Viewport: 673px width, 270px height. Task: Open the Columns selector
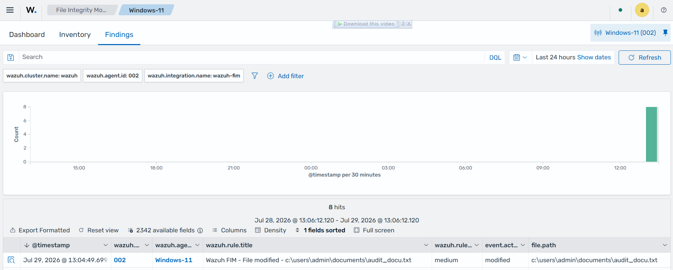(229, 230)
